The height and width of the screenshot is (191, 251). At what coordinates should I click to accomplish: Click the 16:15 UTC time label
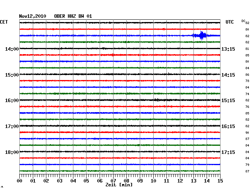point(228,126)
